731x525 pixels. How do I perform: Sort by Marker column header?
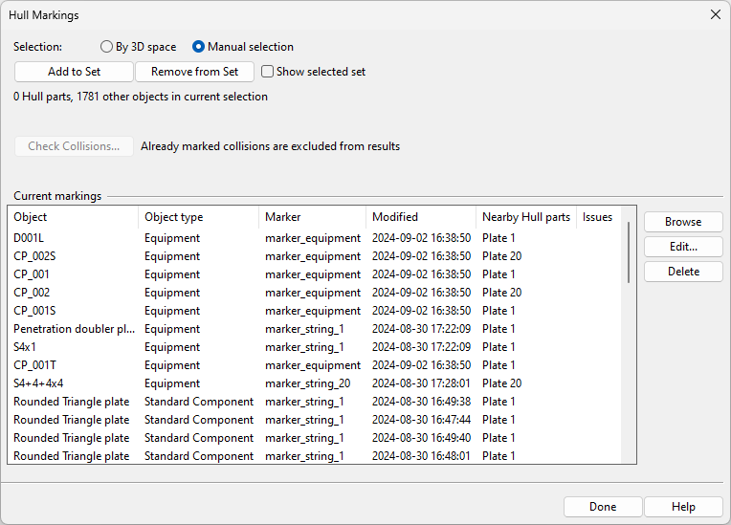pos(312,217)
